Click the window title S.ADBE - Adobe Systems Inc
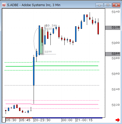 [34, 5]
